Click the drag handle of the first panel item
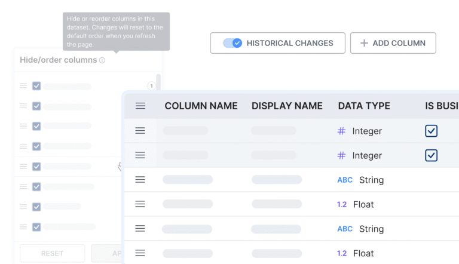This screenshot has height=264, width=459. tap(23, 86)
